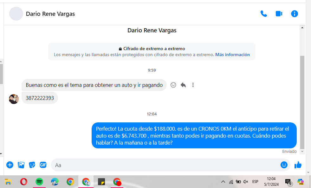Attach a photo or file
Image resolution: width=311 pixels, height=188 pixels.
click(21, 165)
